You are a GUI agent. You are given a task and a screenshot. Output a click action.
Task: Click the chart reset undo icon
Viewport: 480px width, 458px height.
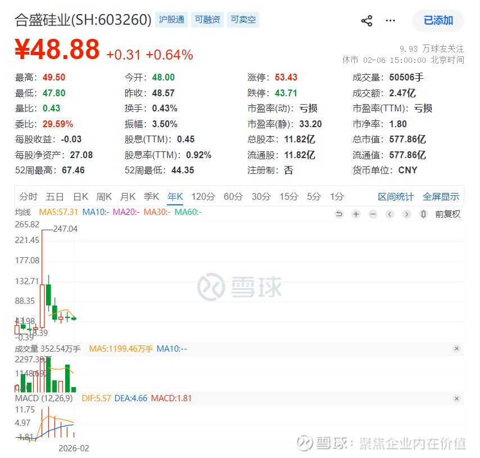pyautogui.click(x=339, y=214)
